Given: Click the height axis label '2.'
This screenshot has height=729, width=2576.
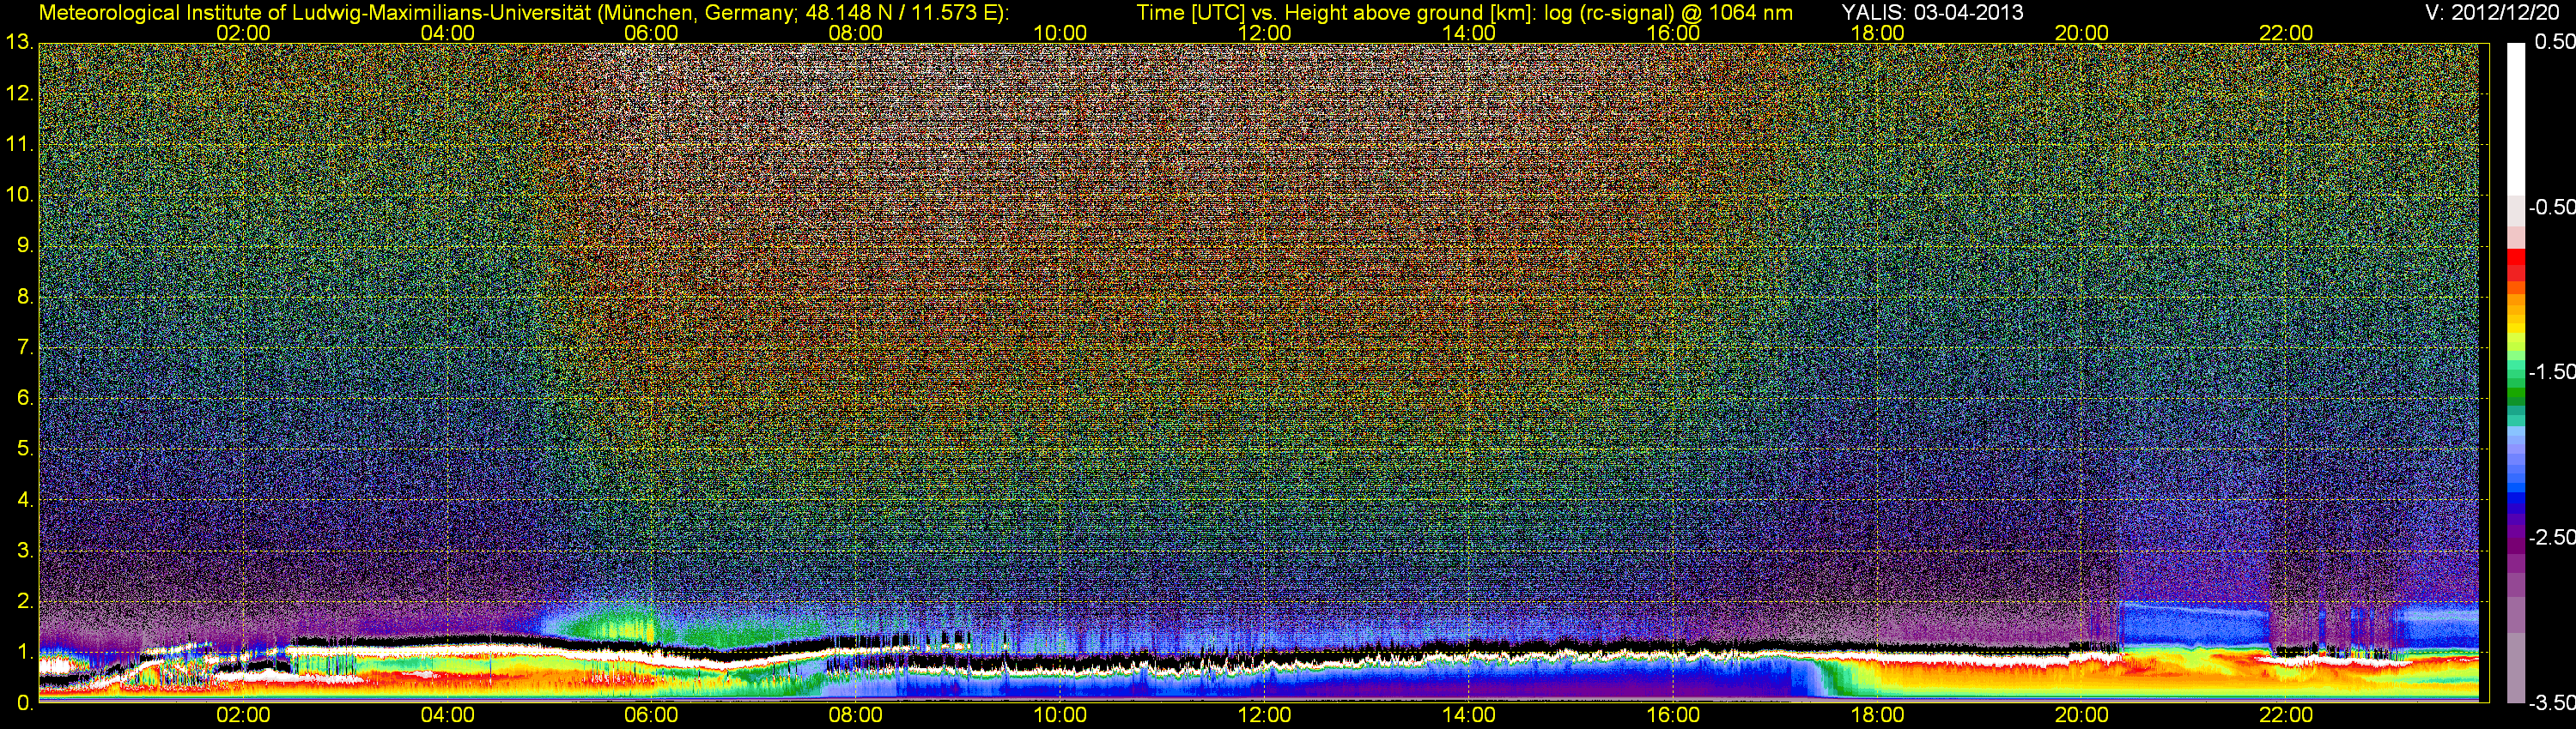Looking at the screenshot, I should (24, 601).
